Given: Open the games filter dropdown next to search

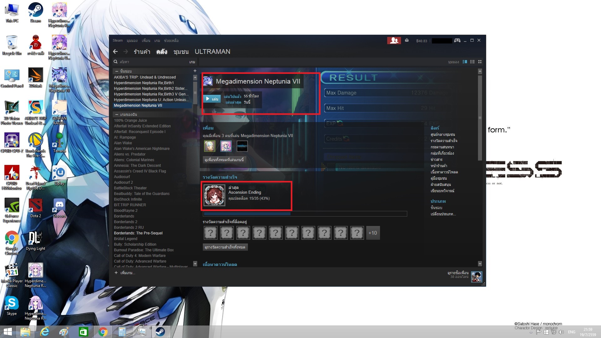Looking at the screenshot, I should [192, 62].
